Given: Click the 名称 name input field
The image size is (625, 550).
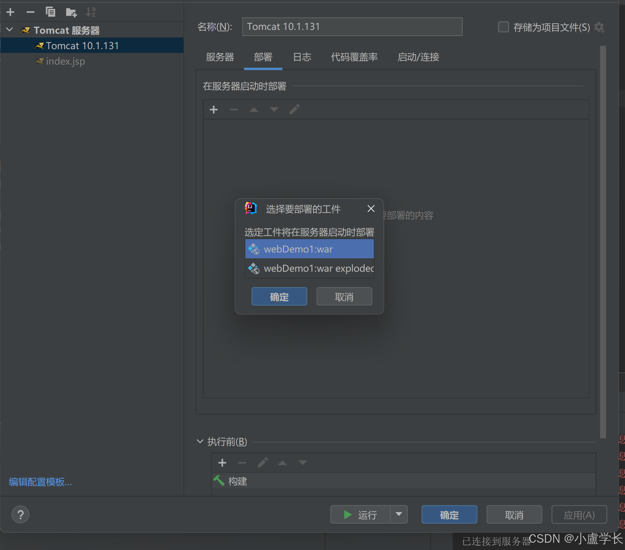Looking at the screenshot, I should 352,27.
